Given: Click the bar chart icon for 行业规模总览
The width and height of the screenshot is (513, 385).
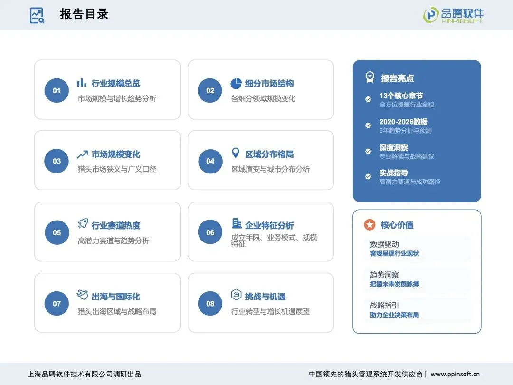Looking at the screenshot, I should 82,83.
